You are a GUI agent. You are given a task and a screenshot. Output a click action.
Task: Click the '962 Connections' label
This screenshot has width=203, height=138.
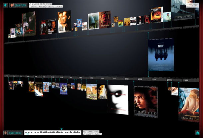pos(91,132)
